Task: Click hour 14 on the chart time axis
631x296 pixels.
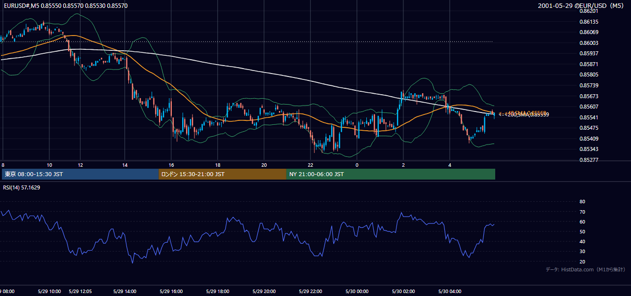Action: [125, 165]
